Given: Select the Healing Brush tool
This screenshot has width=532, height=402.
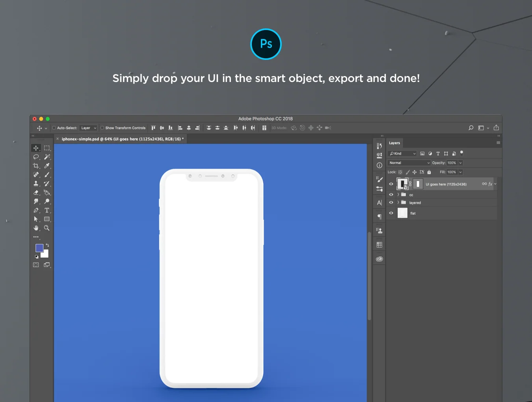Looking at the screenshot, I should 36,175.
